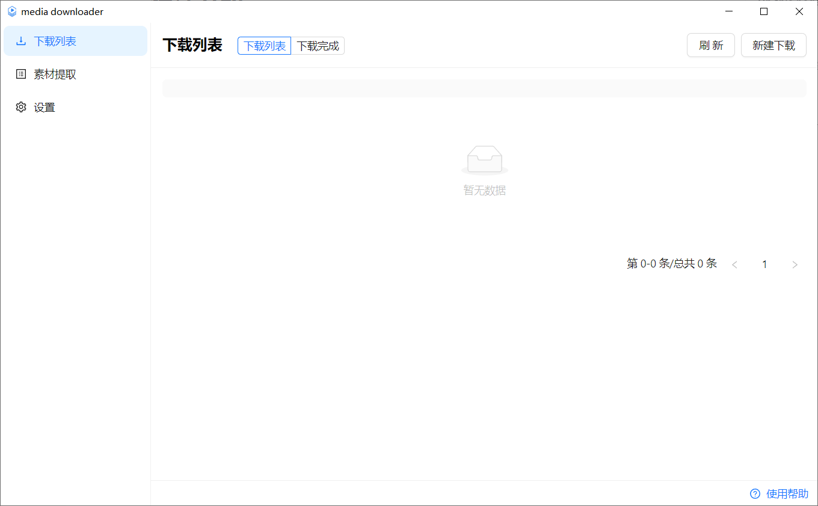
Task: Switch to the 下载完成 radio tab
Action: click(318, 46)
